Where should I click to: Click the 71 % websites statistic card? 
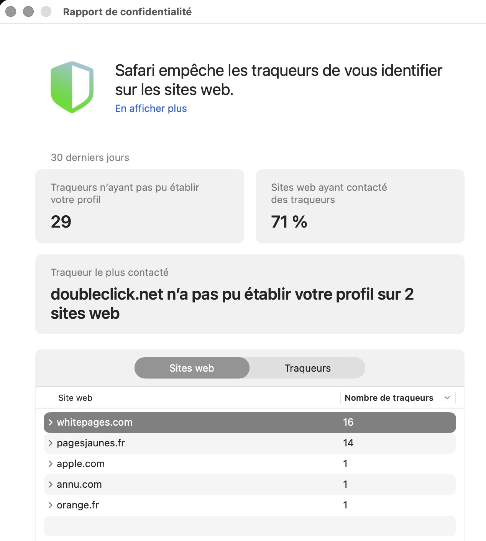[x=360, y=206]
